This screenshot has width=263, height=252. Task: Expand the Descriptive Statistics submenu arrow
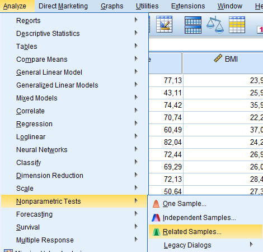click(136, 33)
